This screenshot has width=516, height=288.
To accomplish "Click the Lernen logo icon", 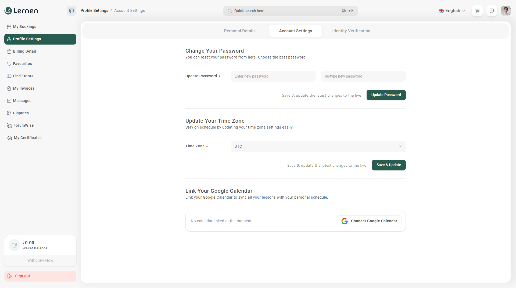I will coord(8,10).
